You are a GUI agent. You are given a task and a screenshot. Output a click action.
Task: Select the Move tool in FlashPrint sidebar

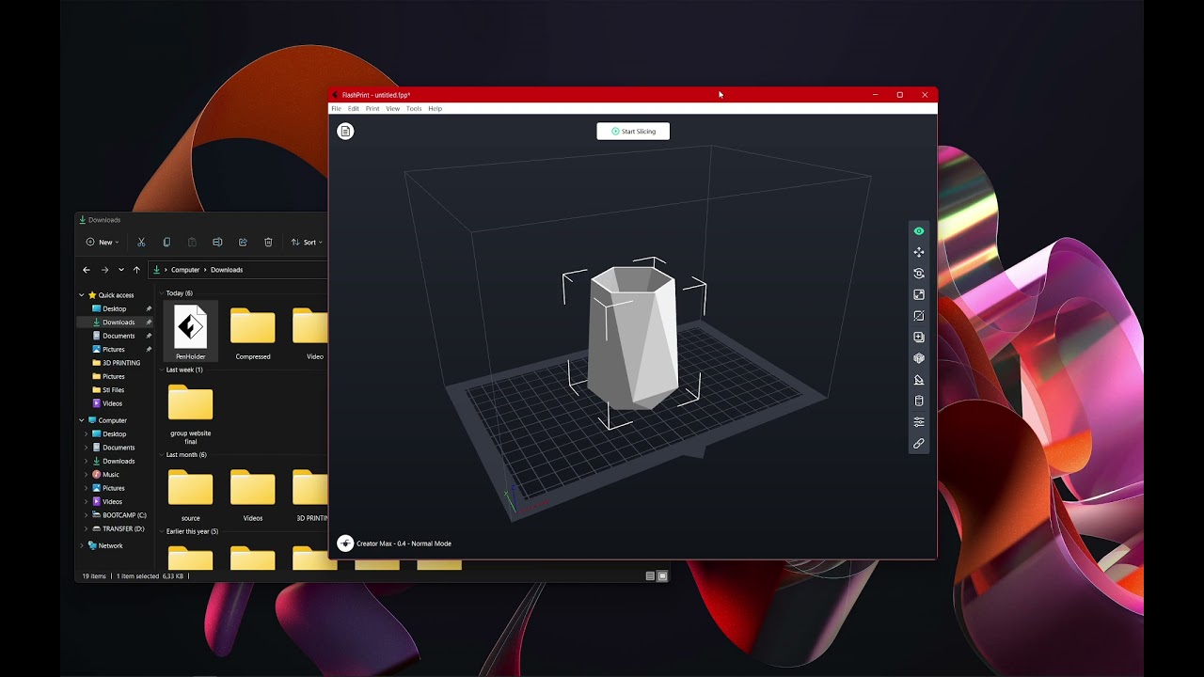919,252
